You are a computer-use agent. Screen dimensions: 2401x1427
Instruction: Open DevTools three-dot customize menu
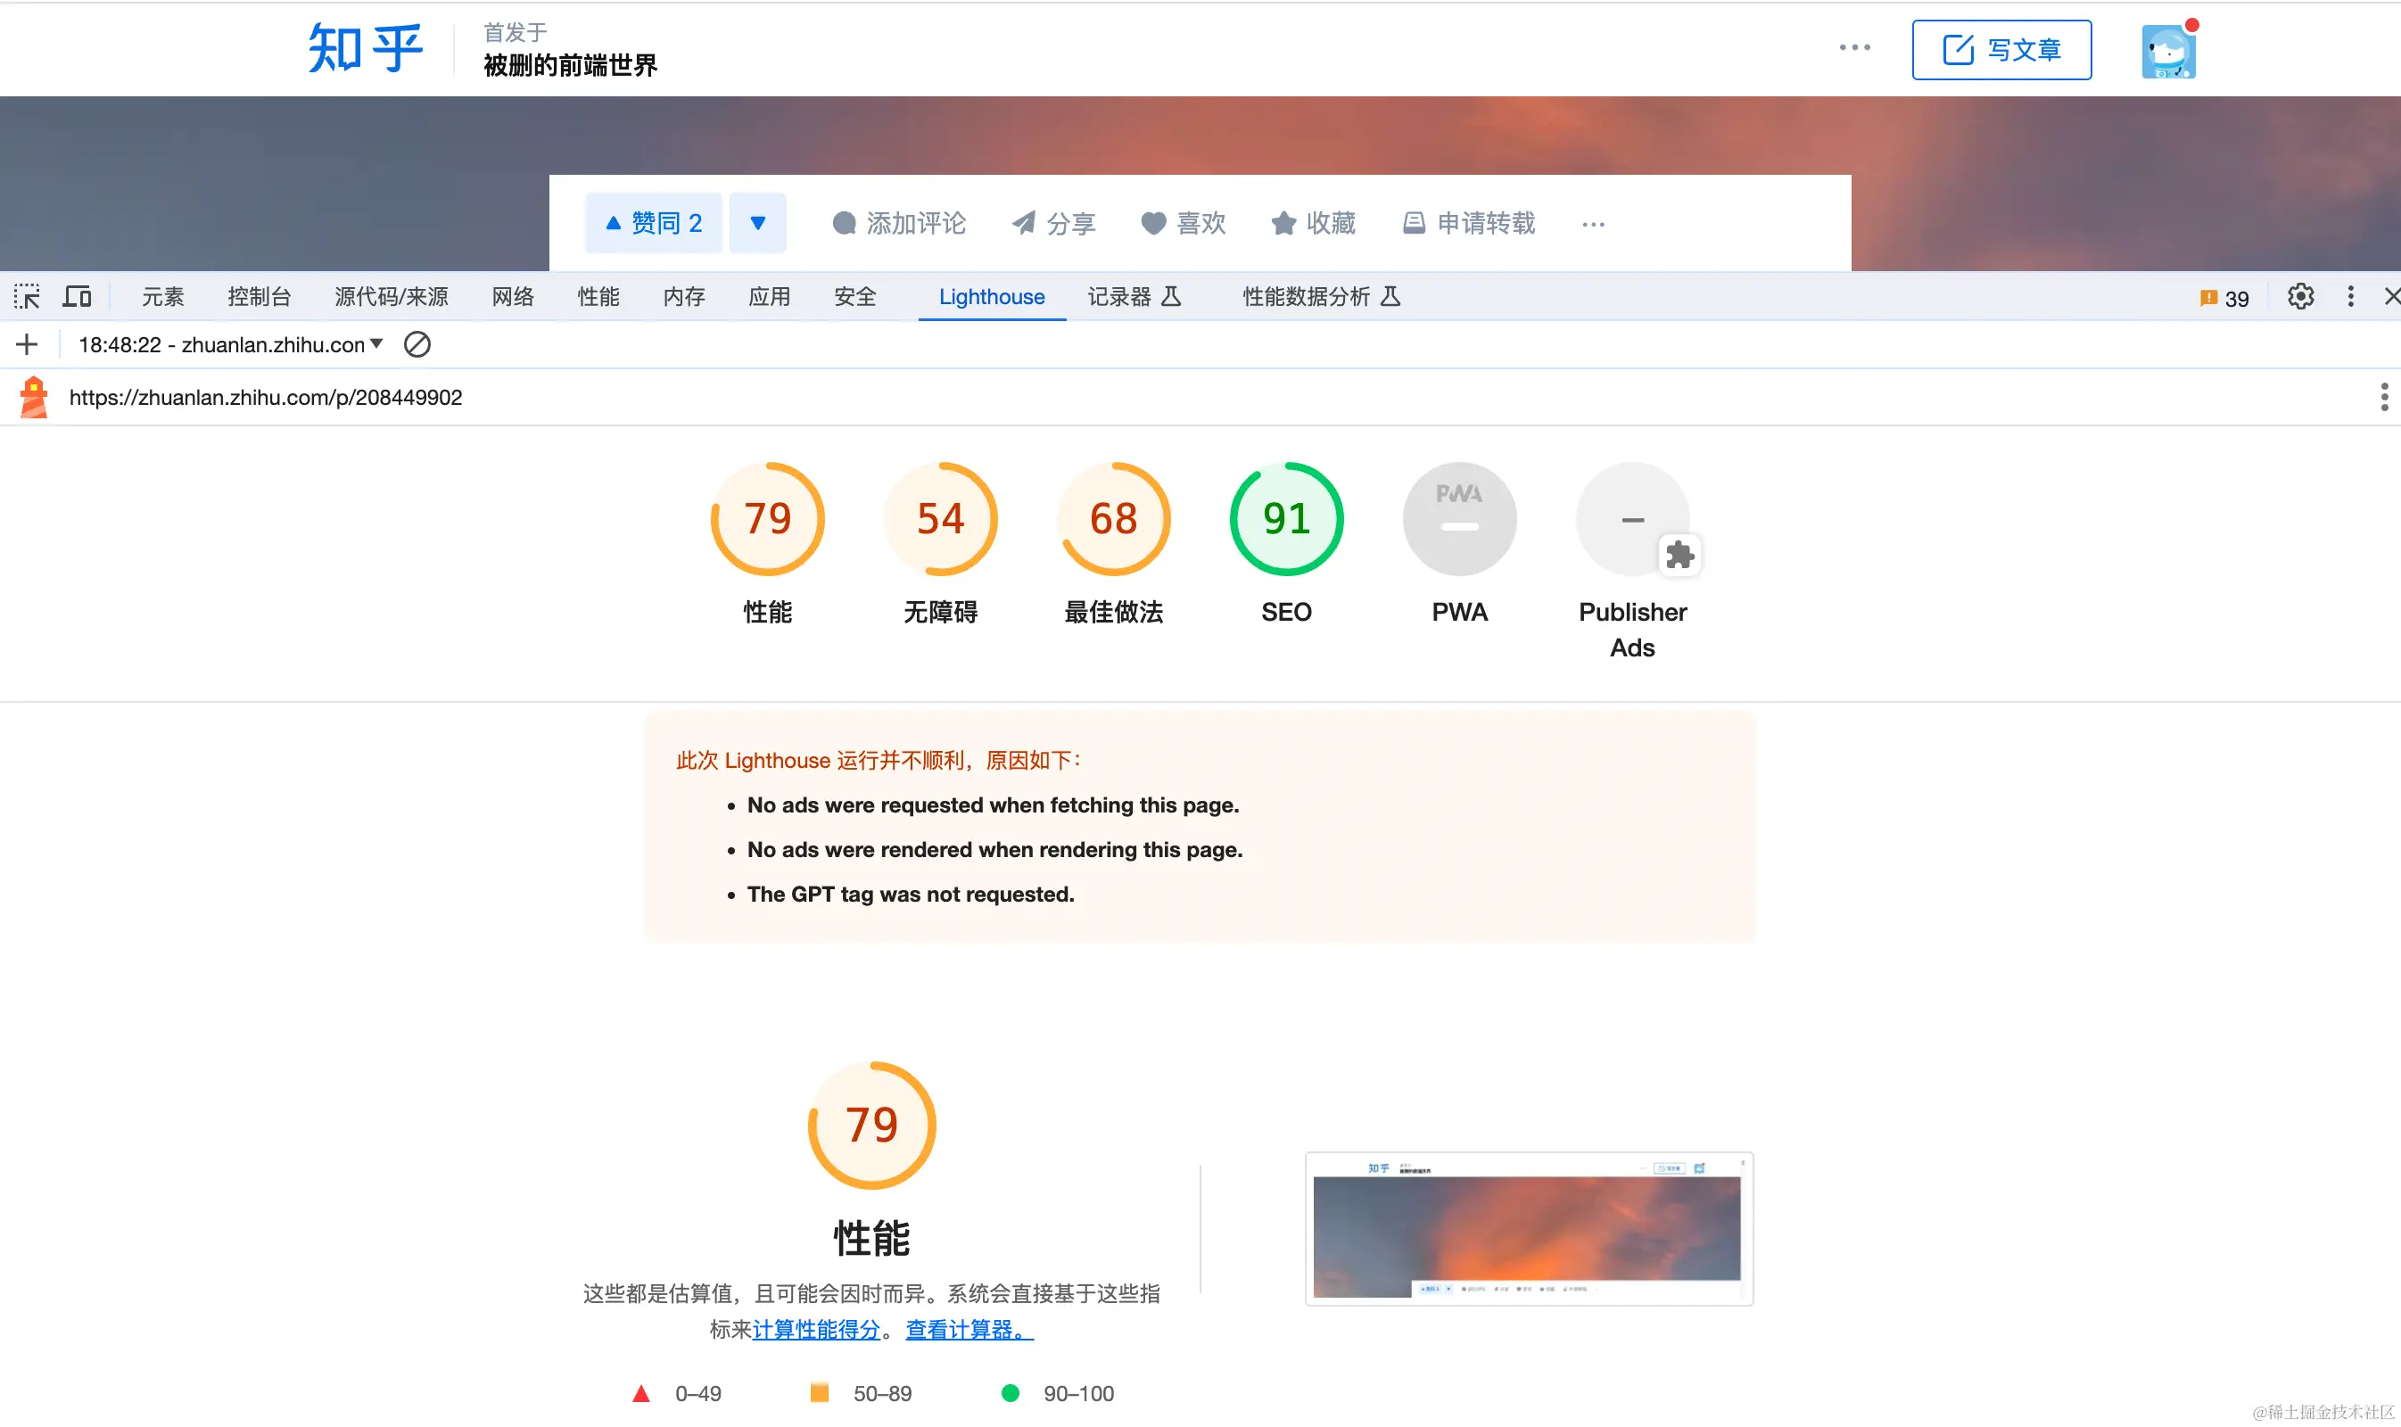click(2350, 296)
